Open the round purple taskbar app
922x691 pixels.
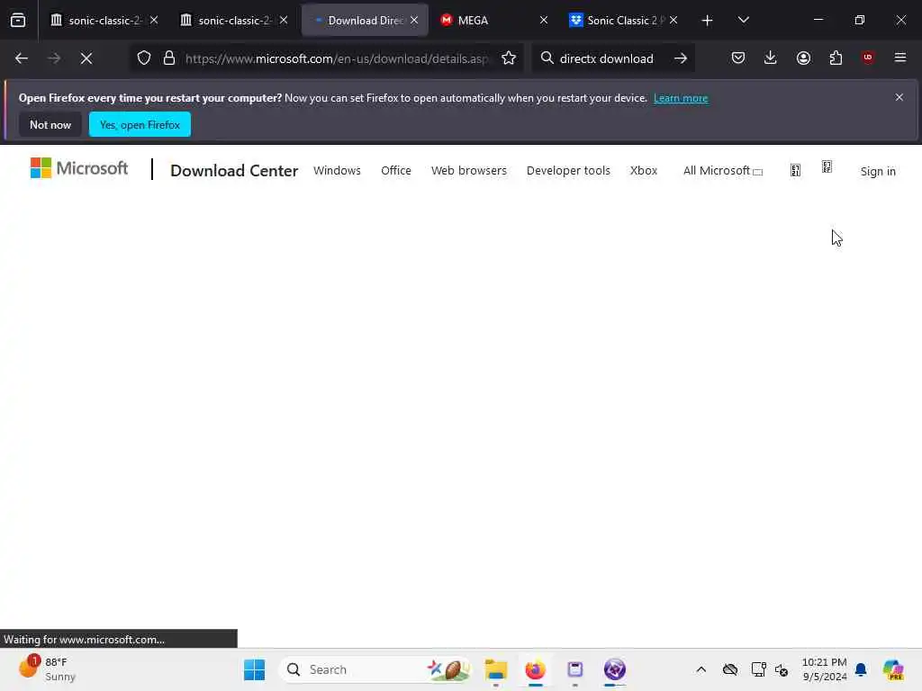coord(614,669)
